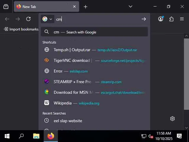This screenshot has height=142, width=189.
Task: Open STEAMRIP steamrip.com shortcut
Action: click(x=94, y=82)
